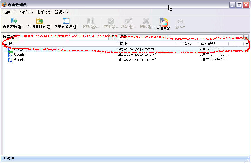The height and width of the screenshot is (163, 251).
Task: Open the 檔案 (F) menu
Action: pos(9,12)
